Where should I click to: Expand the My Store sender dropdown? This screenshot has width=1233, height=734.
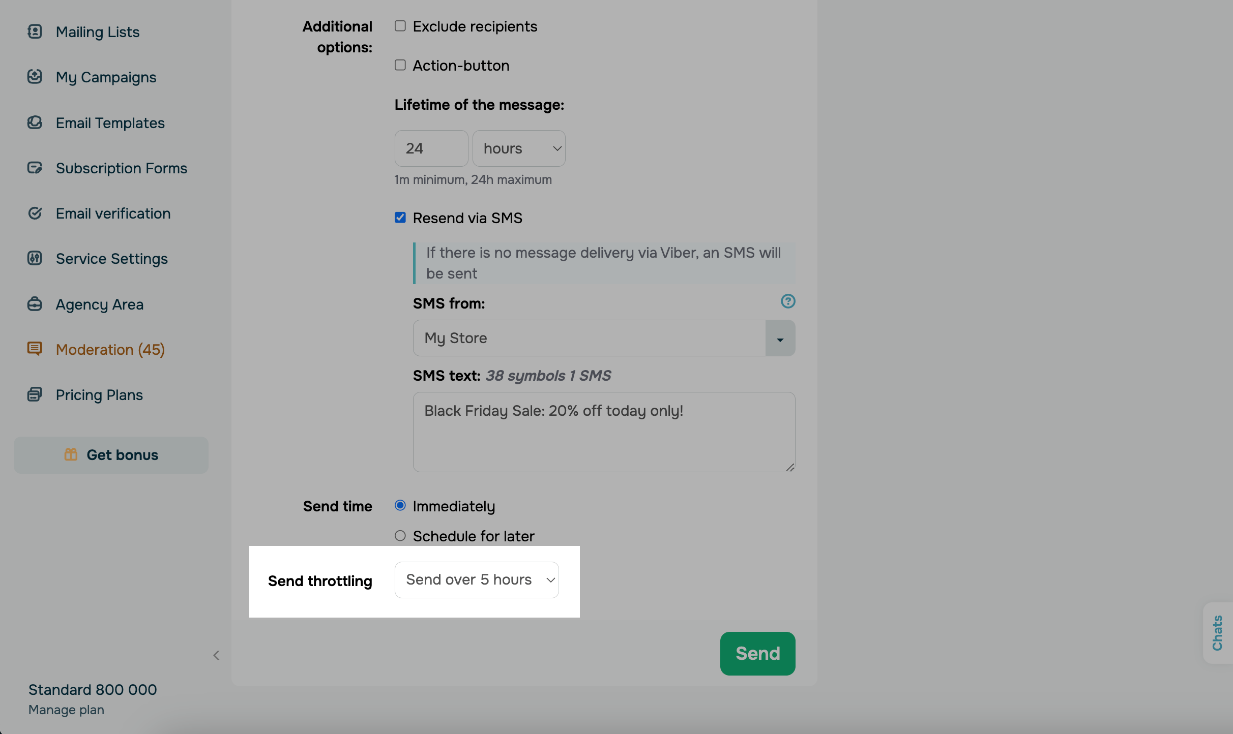point(780,338)
